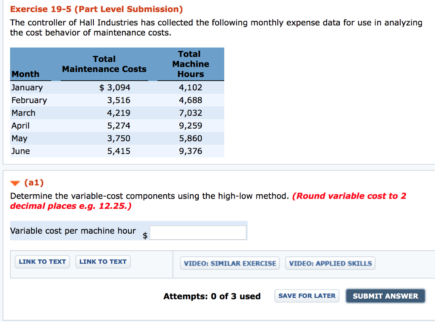Select the June maintenance cost 5,415
Screen dimensions: 435x322
(119, 151)
